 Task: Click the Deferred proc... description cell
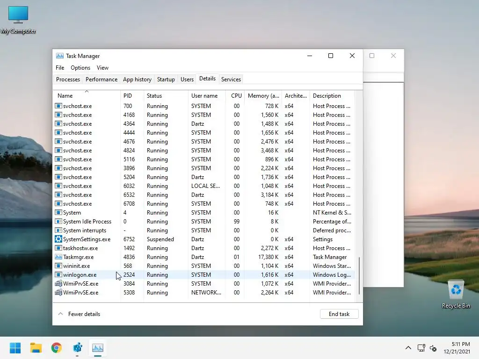[x=332, y=230]
